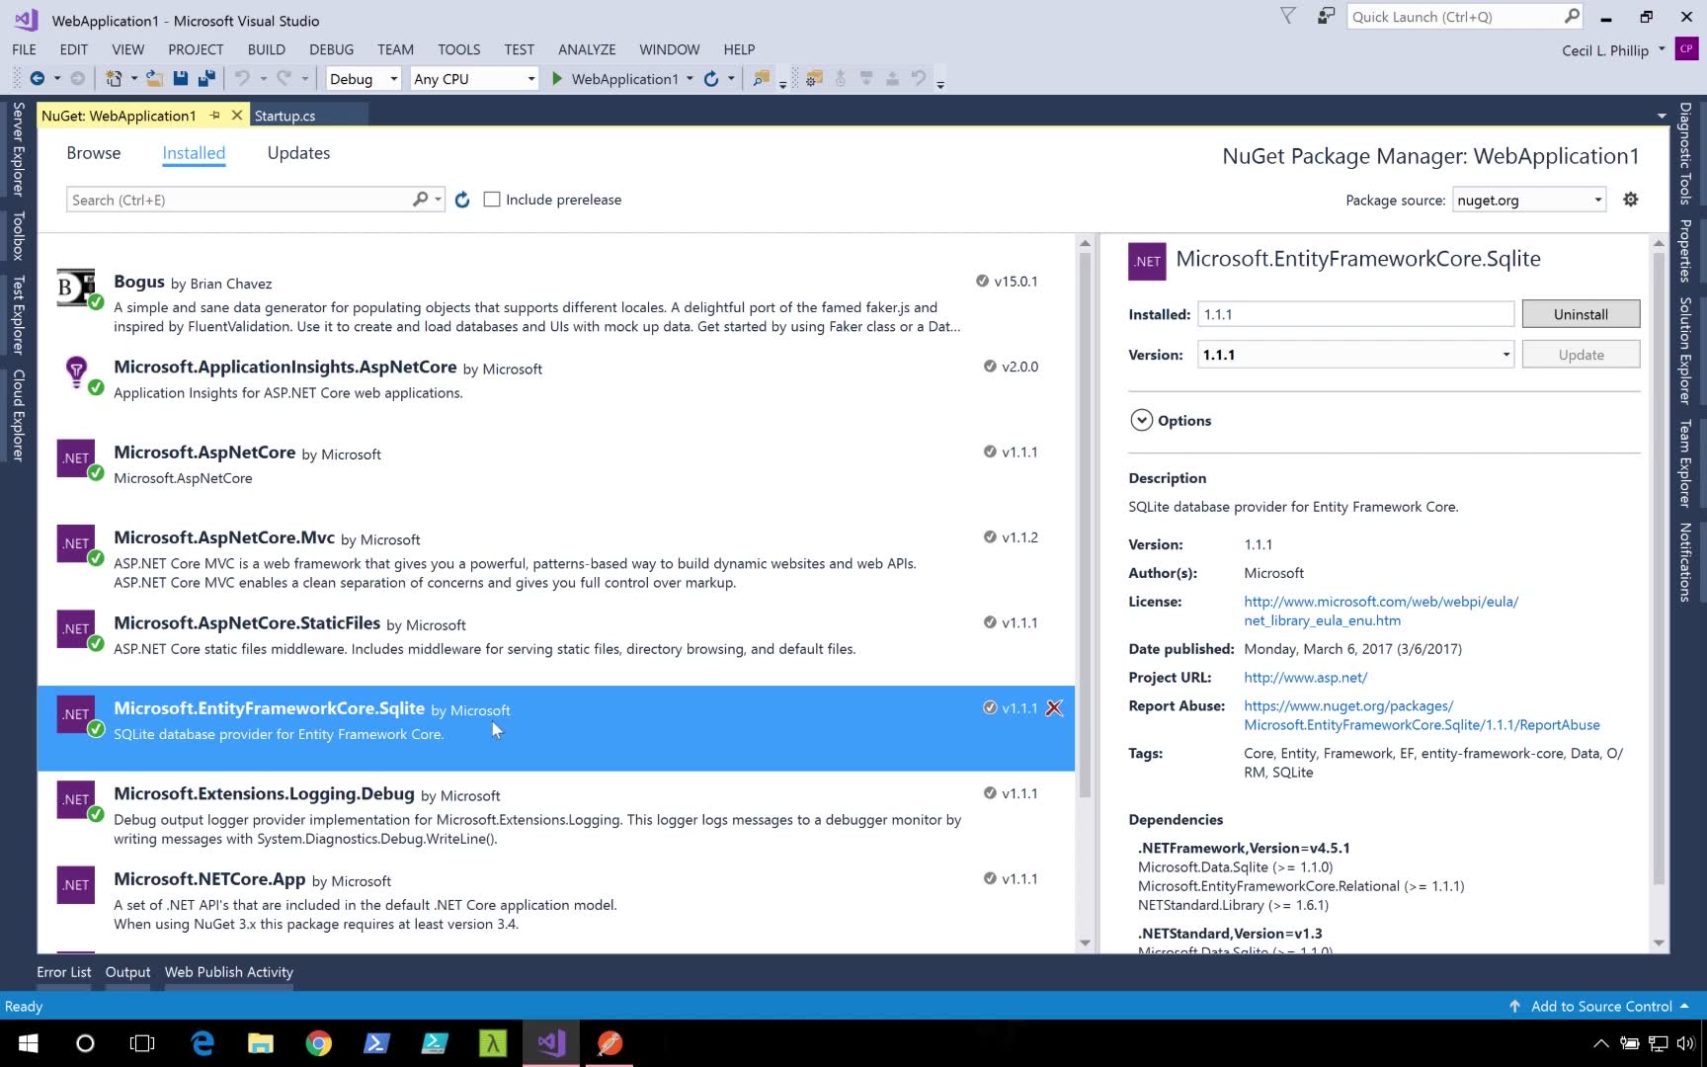This screenshot has height=1067, width=1707.
Task: Refresh the NuGet package list
Action: 462,200
